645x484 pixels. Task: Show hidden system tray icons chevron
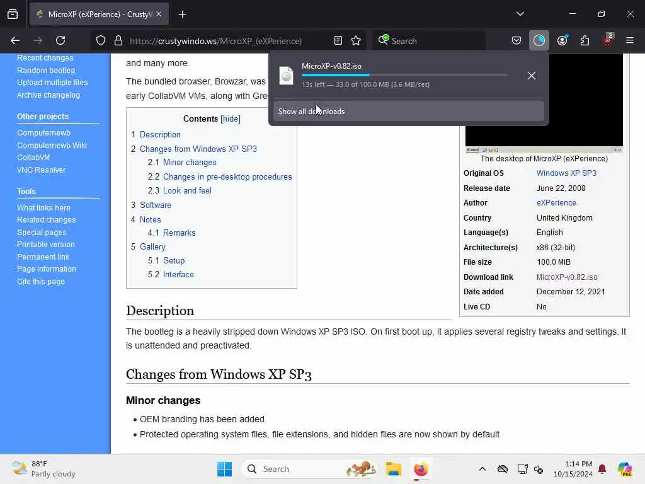[x=482, y=469]
